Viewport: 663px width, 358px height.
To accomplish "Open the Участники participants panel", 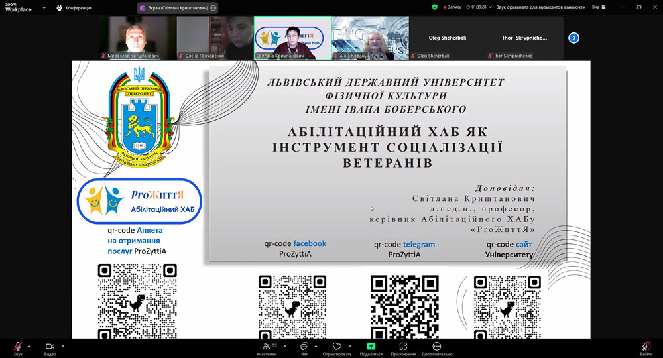I will point(267,348).
